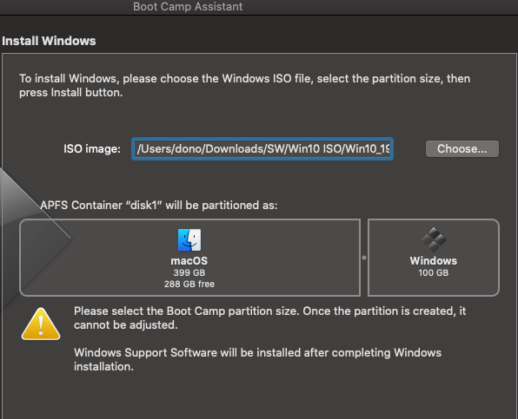The image size is (518, 419).
Task: Click the Windows logo icon in partition
Action: coord(434,239)
